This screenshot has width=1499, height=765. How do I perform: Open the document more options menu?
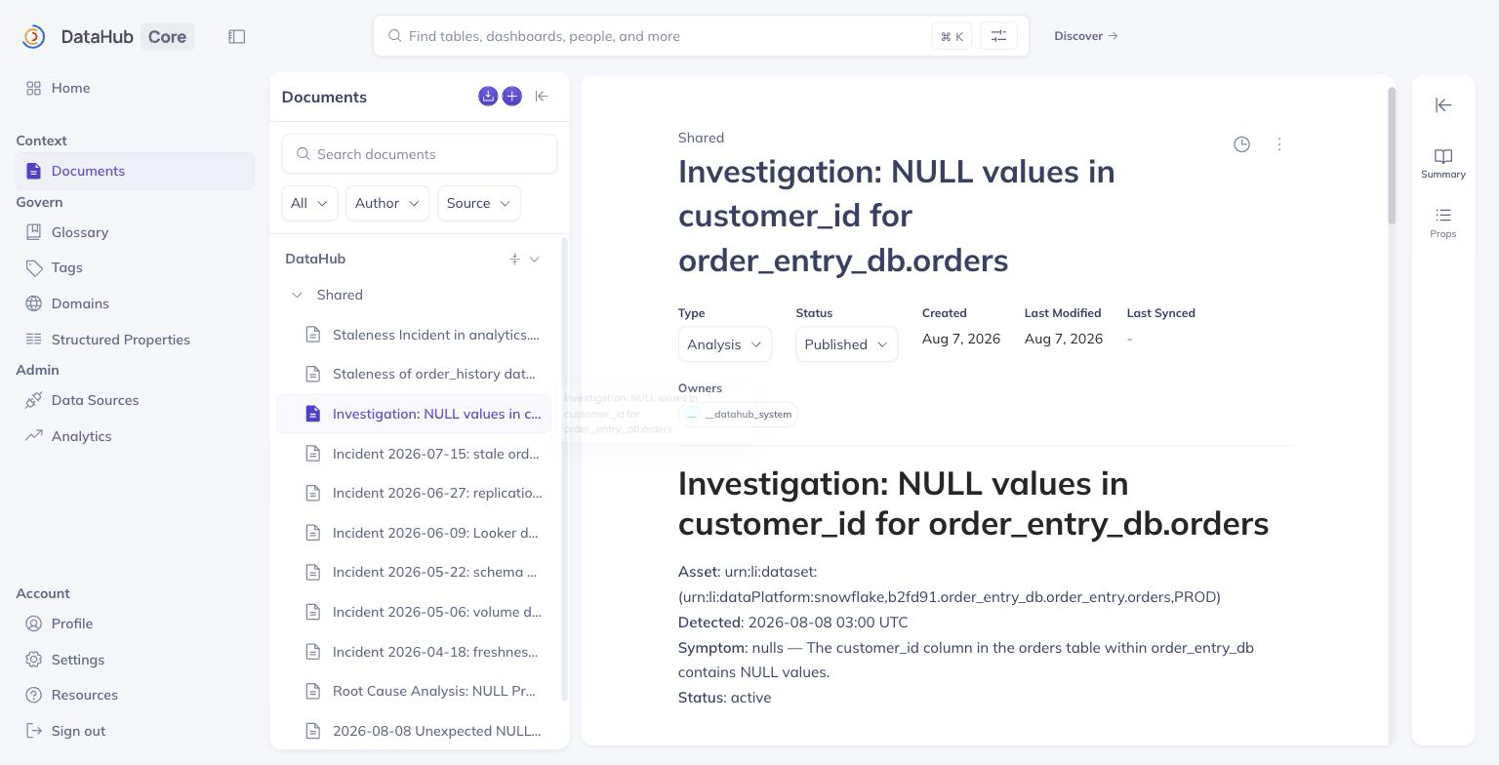1279,144
